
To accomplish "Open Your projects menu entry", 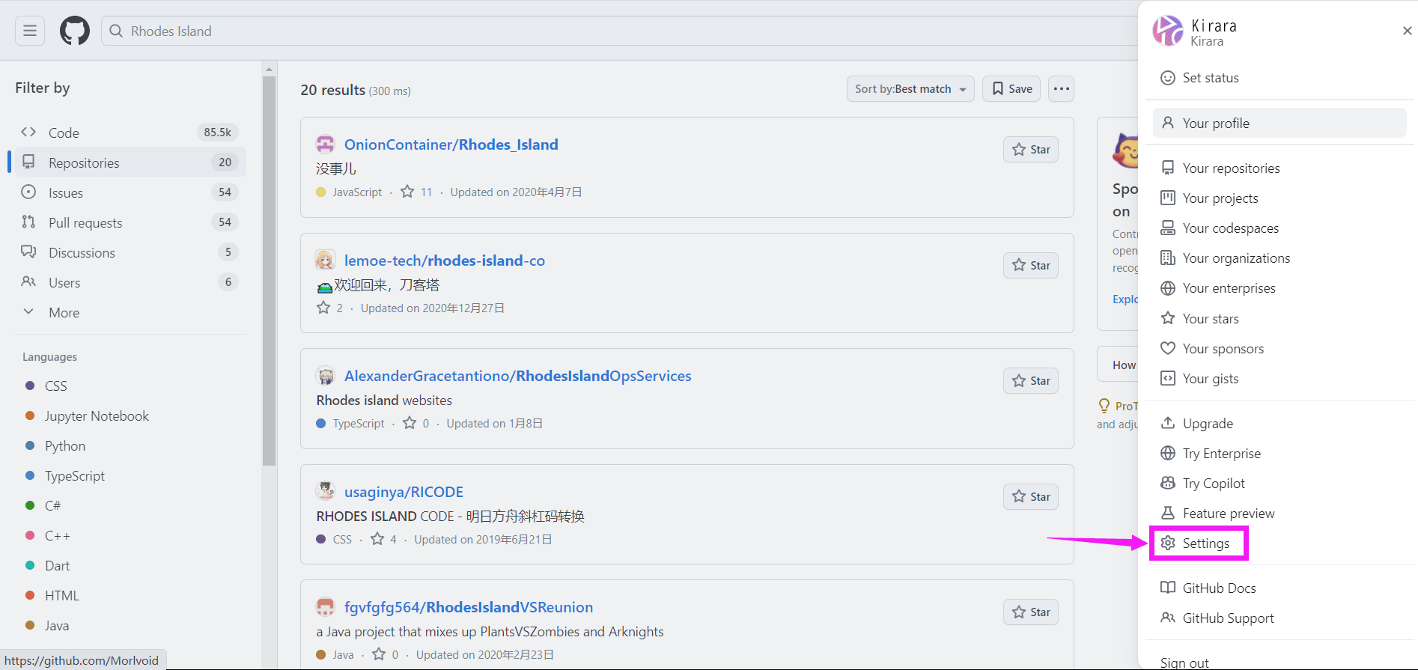I will 1279,198.
